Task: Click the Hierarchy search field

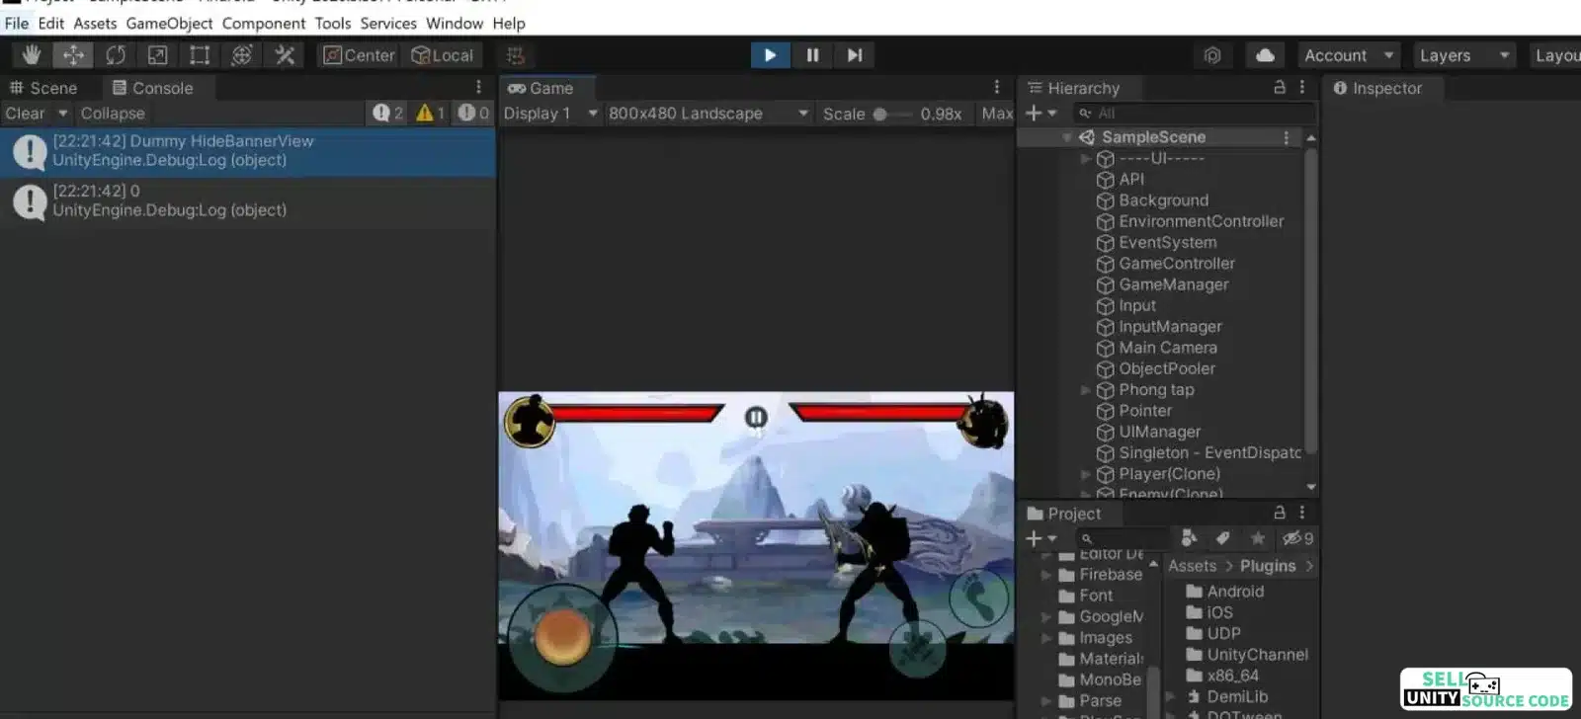Action: click(1194, 114)
